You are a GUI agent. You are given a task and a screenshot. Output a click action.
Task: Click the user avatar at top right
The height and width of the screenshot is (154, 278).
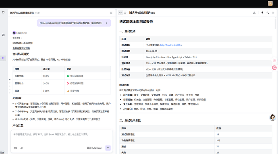[x=270, y=3]
